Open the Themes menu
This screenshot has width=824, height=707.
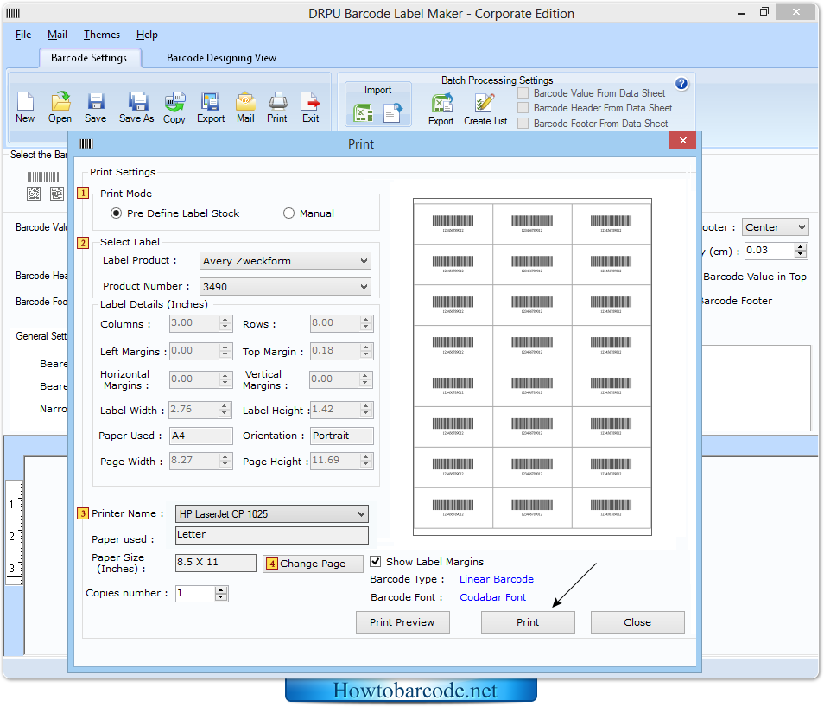(x=102, y=35)
